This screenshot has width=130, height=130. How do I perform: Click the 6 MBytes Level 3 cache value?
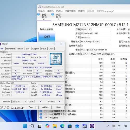pyautogui.click(x=46, y=95)
